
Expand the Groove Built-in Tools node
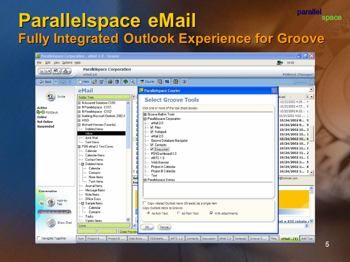click(145, 114)
